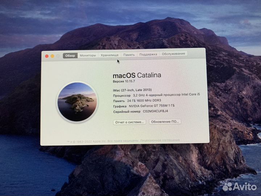Minimize the window with yellow button
The image size is (261, 196).
(53, 56)
